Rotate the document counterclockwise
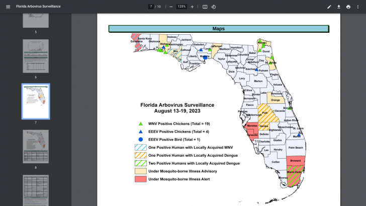Screen dimensions: 366x206 tap(214, 7)
